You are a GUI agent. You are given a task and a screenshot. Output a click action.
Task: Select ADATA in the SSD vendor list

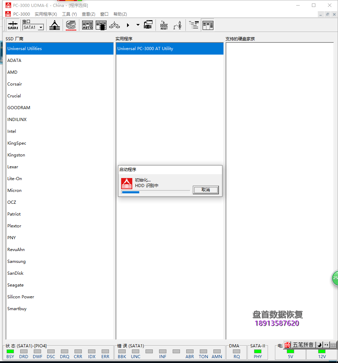(60, 60)
